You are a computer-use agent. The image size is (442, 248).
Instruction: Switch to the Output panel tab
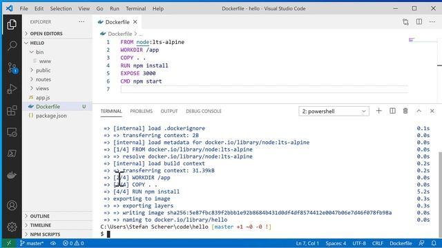pyautogui.click(x=169, y=112)
